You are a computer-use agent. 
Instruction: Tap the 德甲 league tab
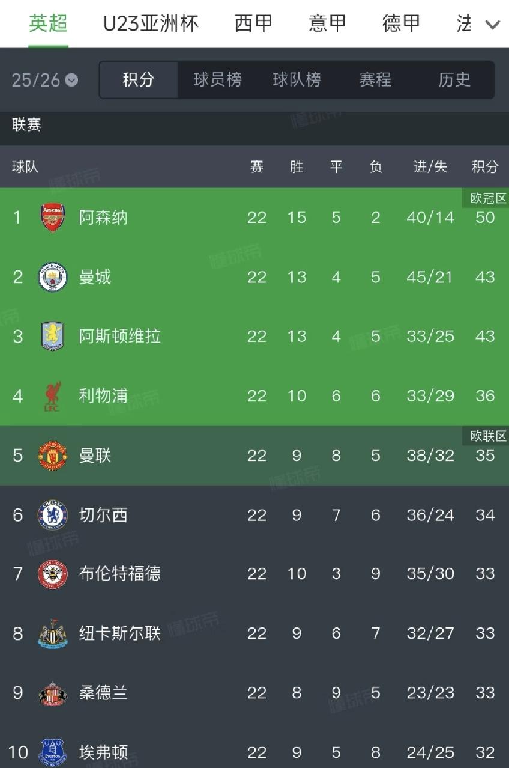point(401,23)
